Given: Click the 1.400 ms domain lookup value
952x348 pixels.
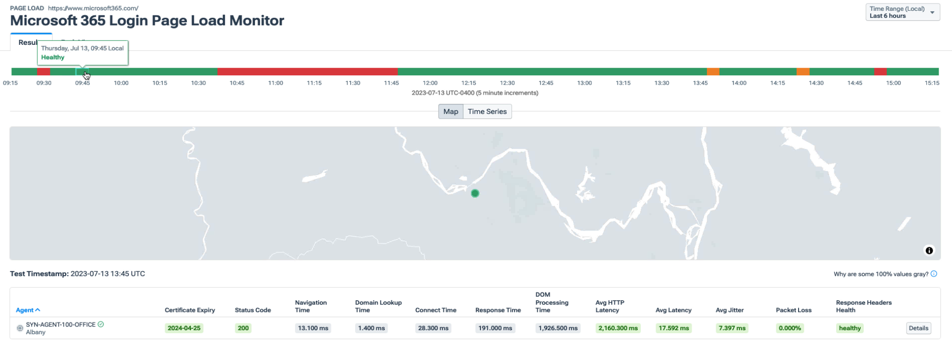Looking at the screenshot, I should click(x=371, y=328).
